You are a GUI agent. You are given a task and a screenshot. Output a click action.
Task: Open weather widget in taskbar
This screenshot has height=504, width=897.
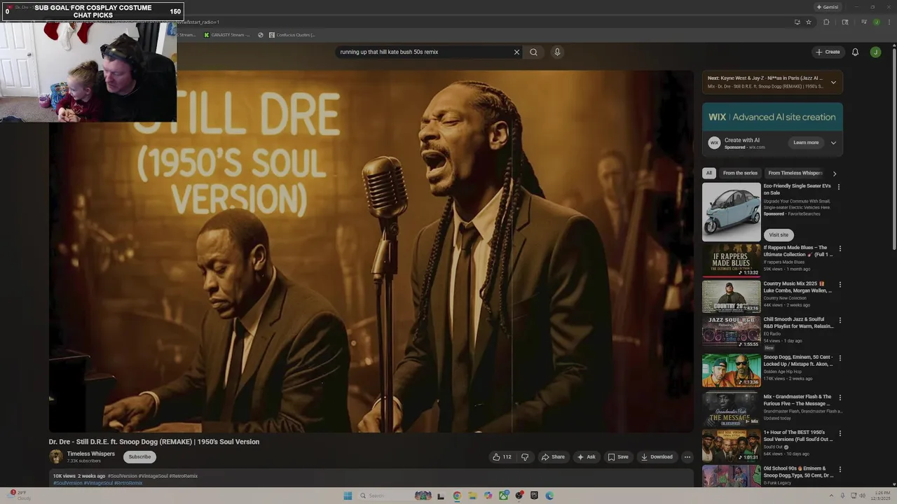click(20, 496)
